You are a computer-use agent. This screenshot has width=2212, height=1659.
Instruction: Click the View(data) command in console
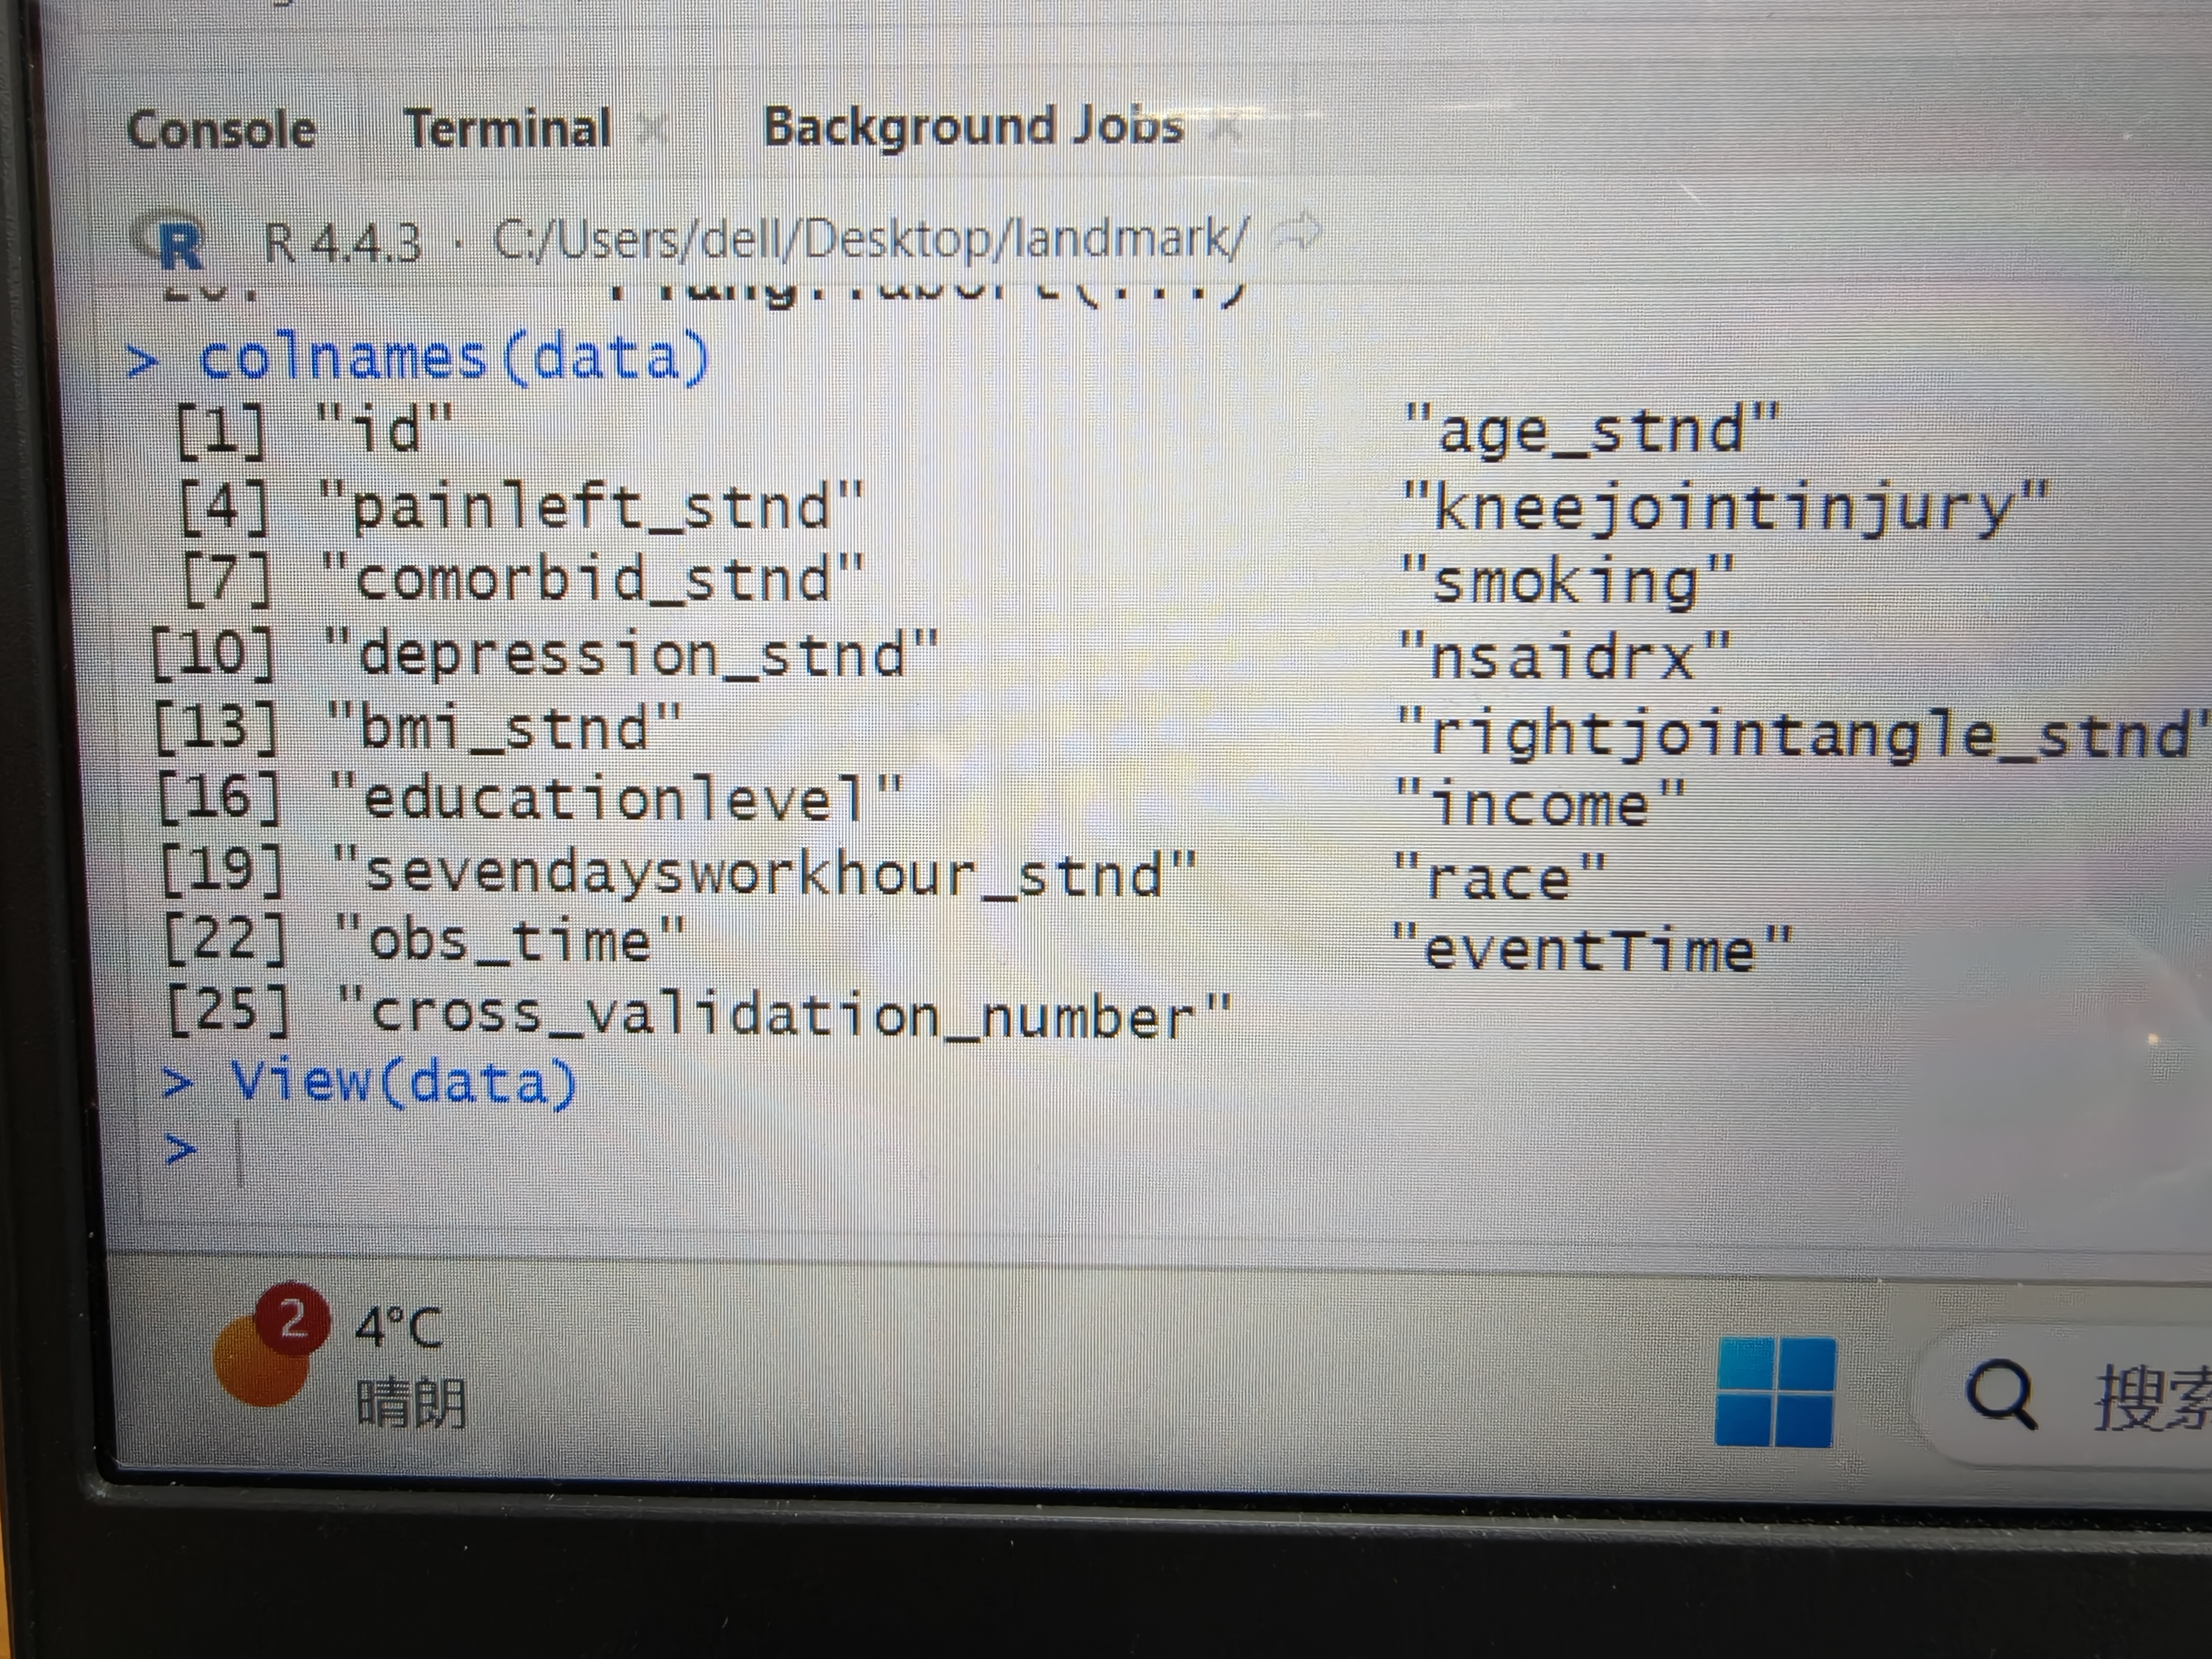click(x=403, y=1082)
